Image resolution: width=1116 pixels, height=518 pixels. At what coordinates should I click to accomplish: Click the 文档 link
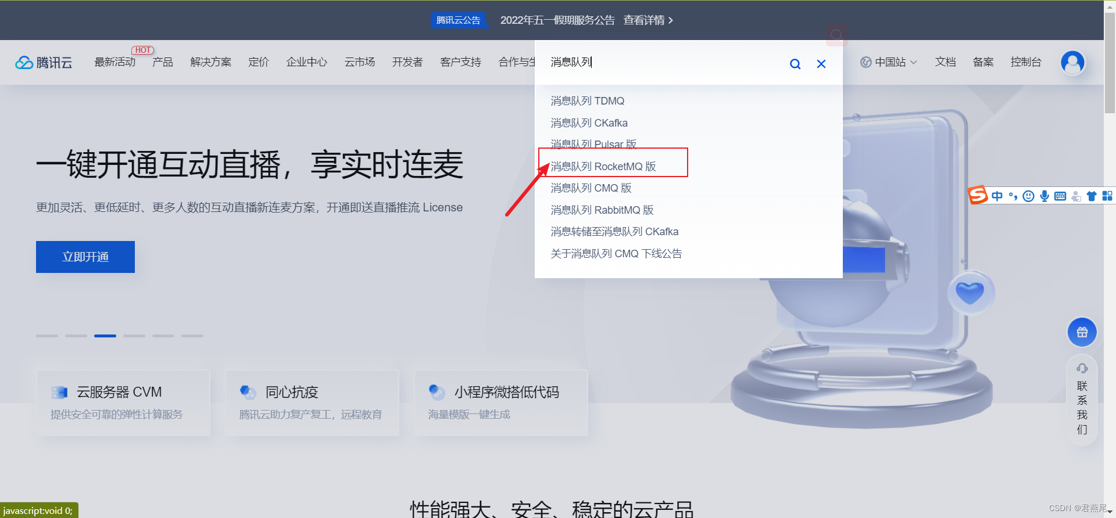click(x=946, y=62)
